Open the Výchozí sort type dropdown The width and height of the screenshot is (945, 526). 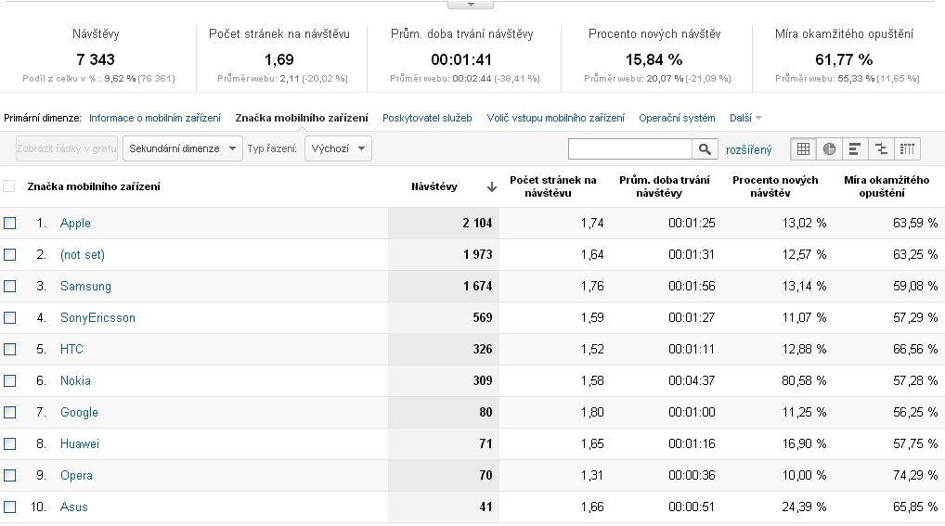click(x=338, y=148)
